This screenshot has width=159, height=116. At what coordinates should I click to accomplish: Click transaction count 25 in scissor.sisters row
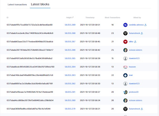(113, 50)
